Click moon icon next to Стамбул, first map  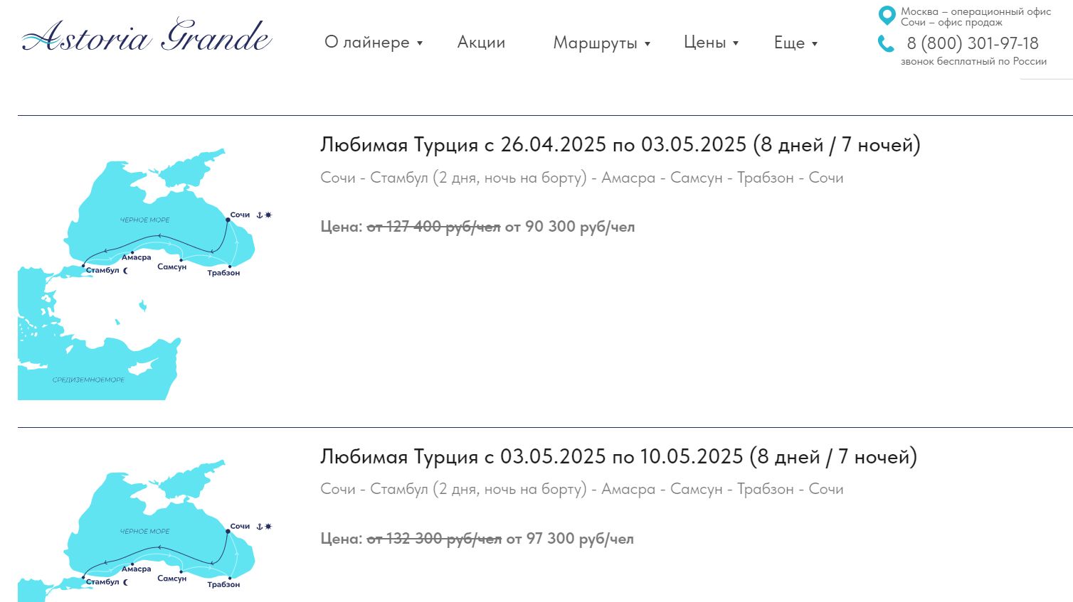pos(126,271)
